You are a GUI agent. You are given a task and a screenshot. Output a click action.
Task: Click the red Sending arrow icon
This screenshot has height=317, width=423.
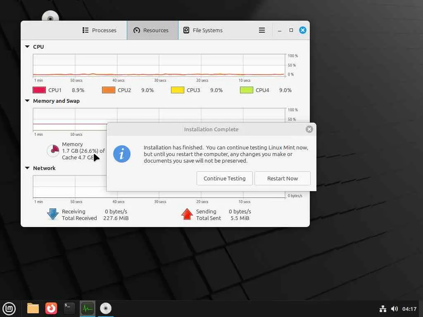[187, 214]
